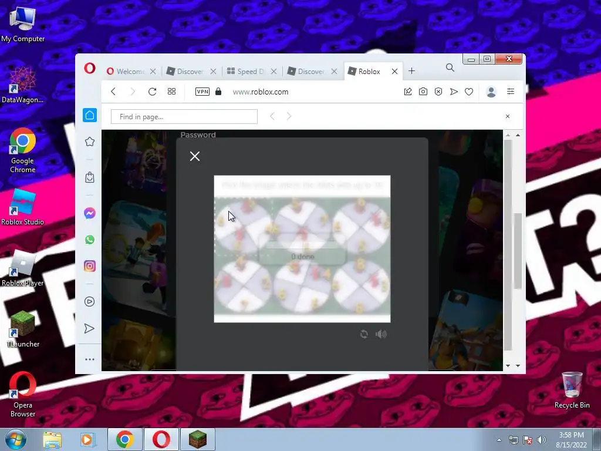Open sidebar Bookmarks star icon

pyautogui.click(x=90, y=142)
